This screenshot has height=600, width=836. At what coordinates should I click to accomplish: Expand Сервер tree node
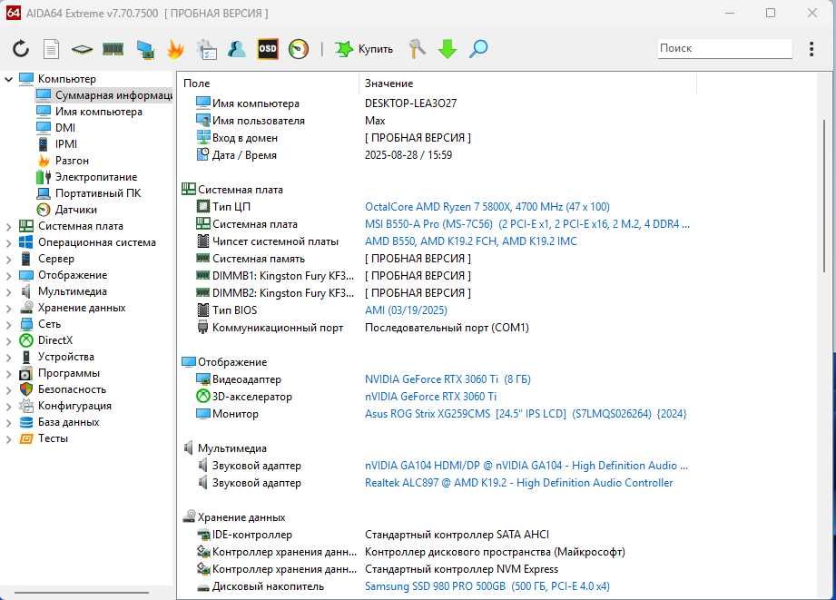click(8, 260)
